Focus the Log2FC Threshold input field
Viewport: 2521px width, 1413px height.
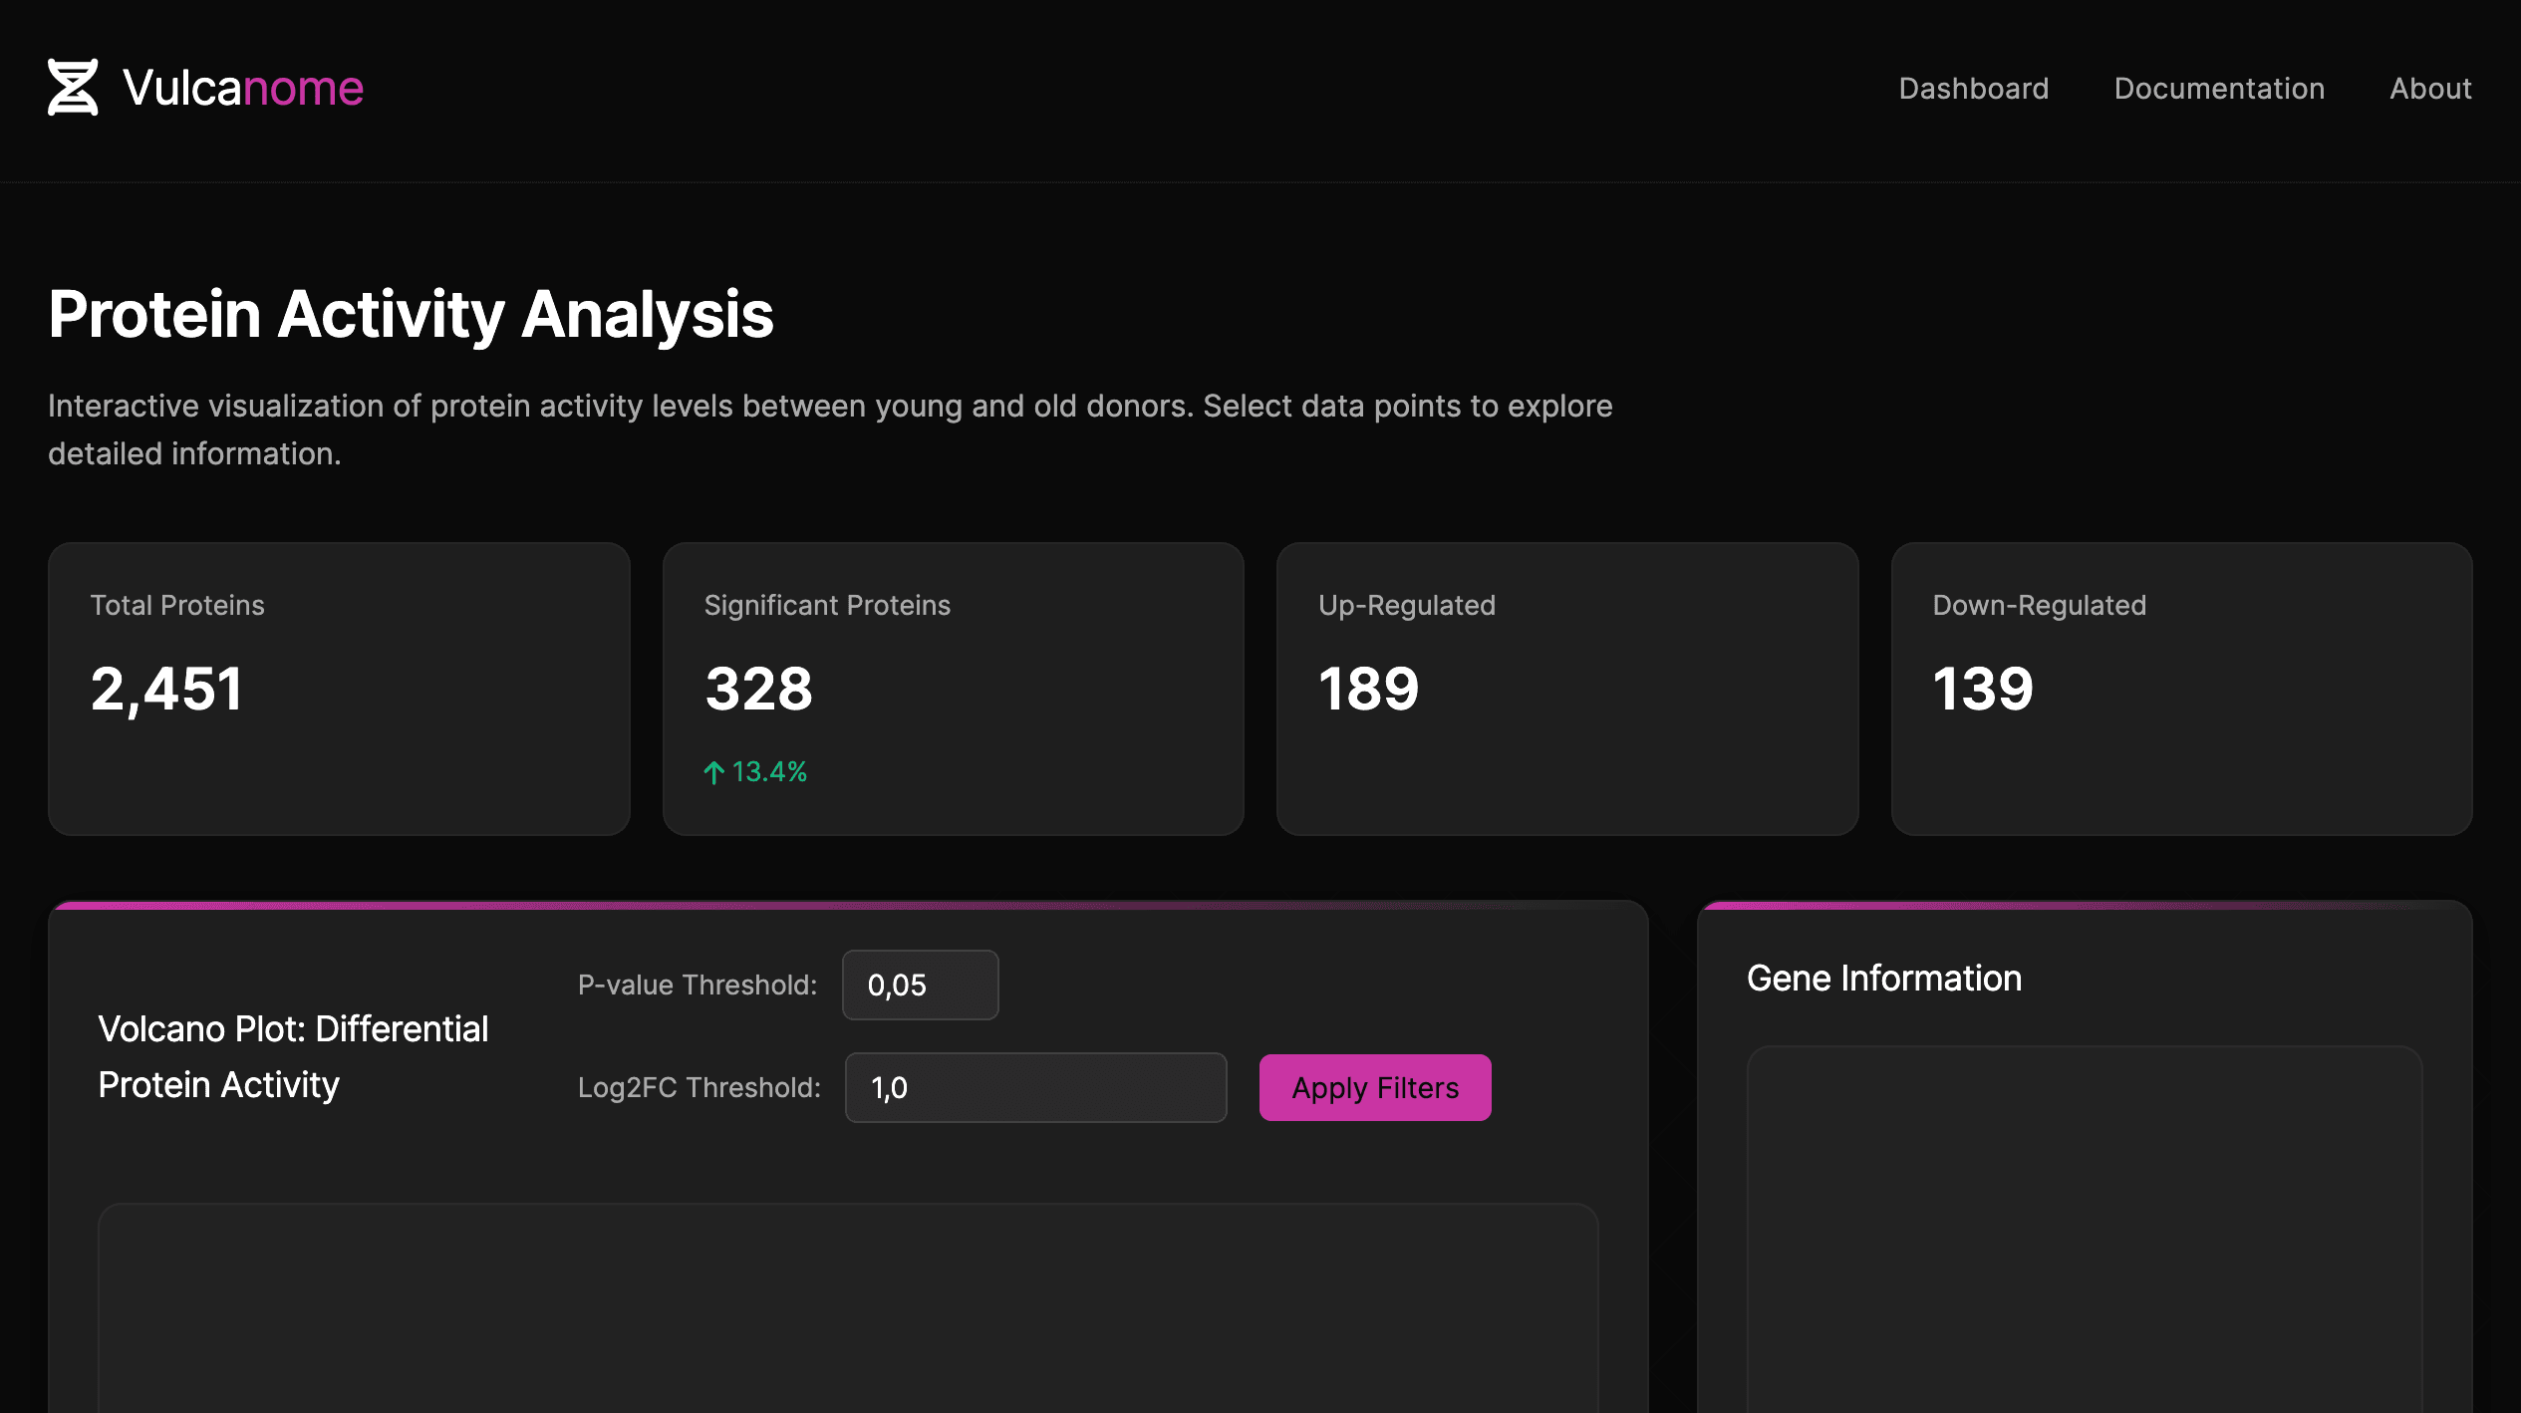point(1035,1087)
